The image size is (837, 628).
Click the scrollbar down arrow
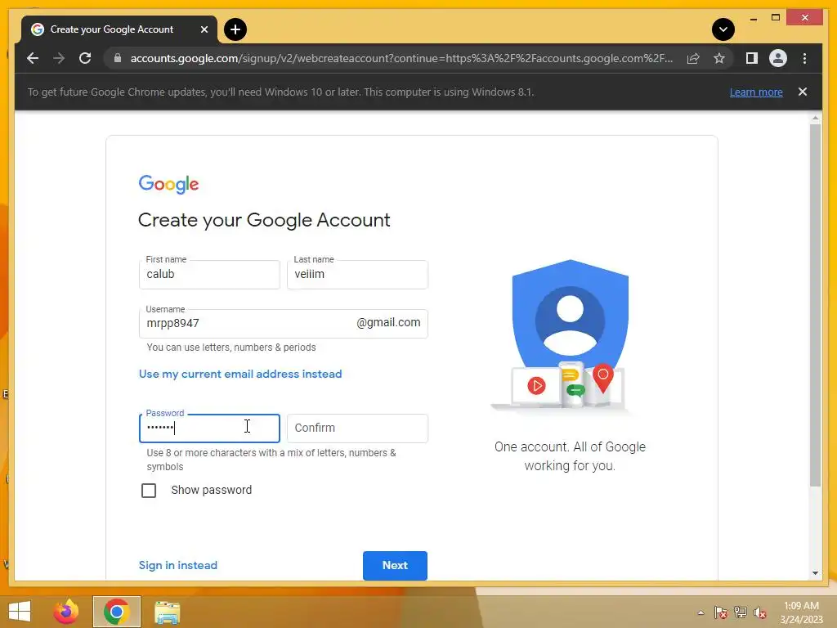tap(815, 573)
